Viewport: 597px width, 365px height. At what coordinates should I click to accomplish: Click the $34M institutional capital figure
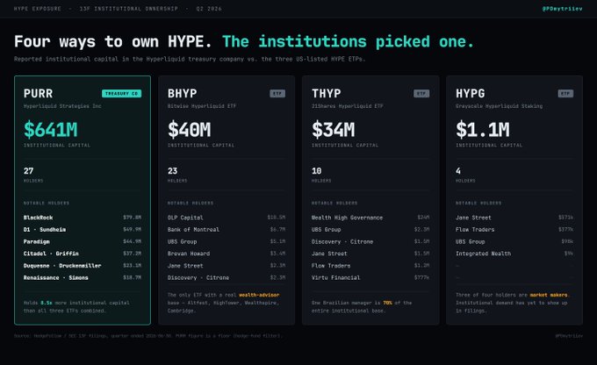coord(333,130)
